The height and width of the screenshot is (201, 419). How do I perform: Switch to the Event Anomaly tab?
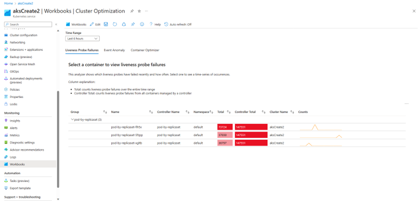(114, 50)
